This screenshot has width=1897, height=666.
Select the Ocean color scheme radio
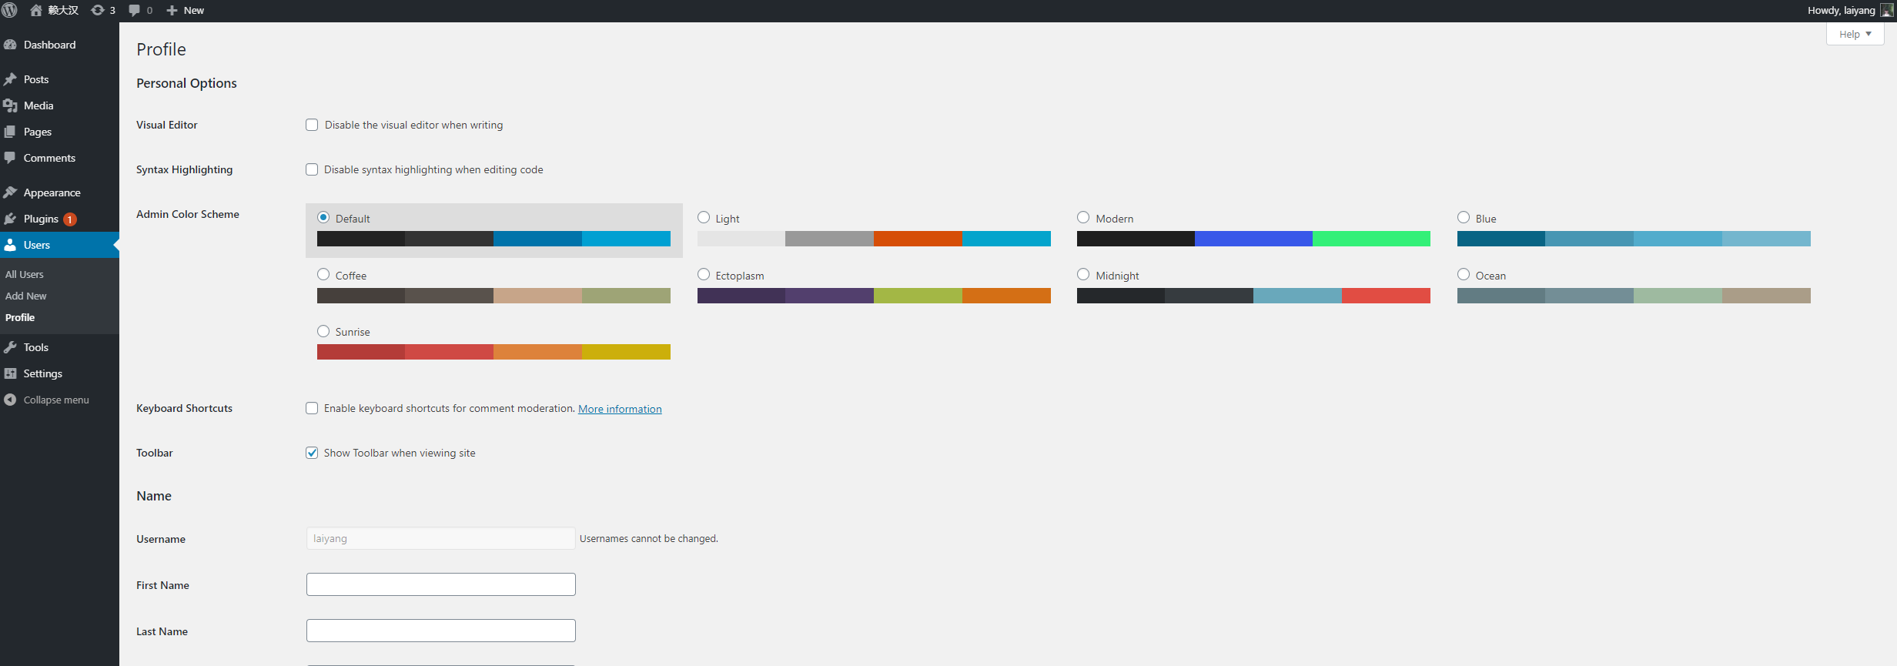1464,274
